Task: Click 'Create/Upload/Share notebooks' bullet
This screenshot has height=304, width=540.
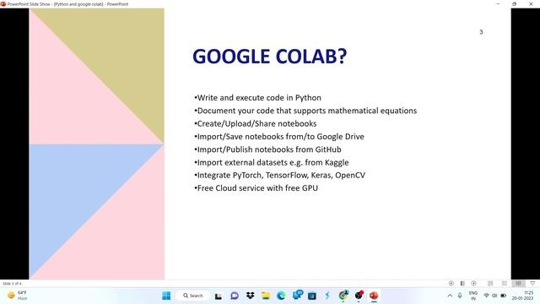Action: coord(255,123)
